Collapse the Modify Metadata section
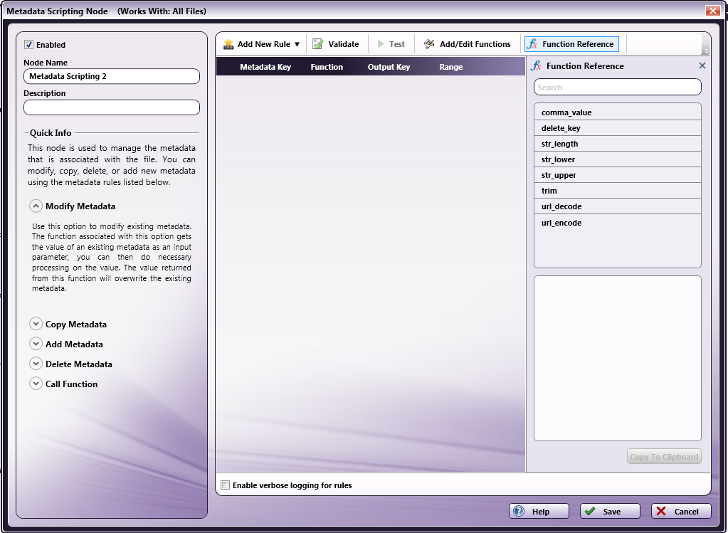 pos(36,206)
